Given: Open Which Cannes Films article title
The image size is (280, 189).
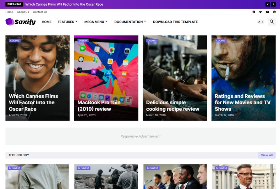Looking at the screenshot, I should pyautogui.click(x=34, y=102).
